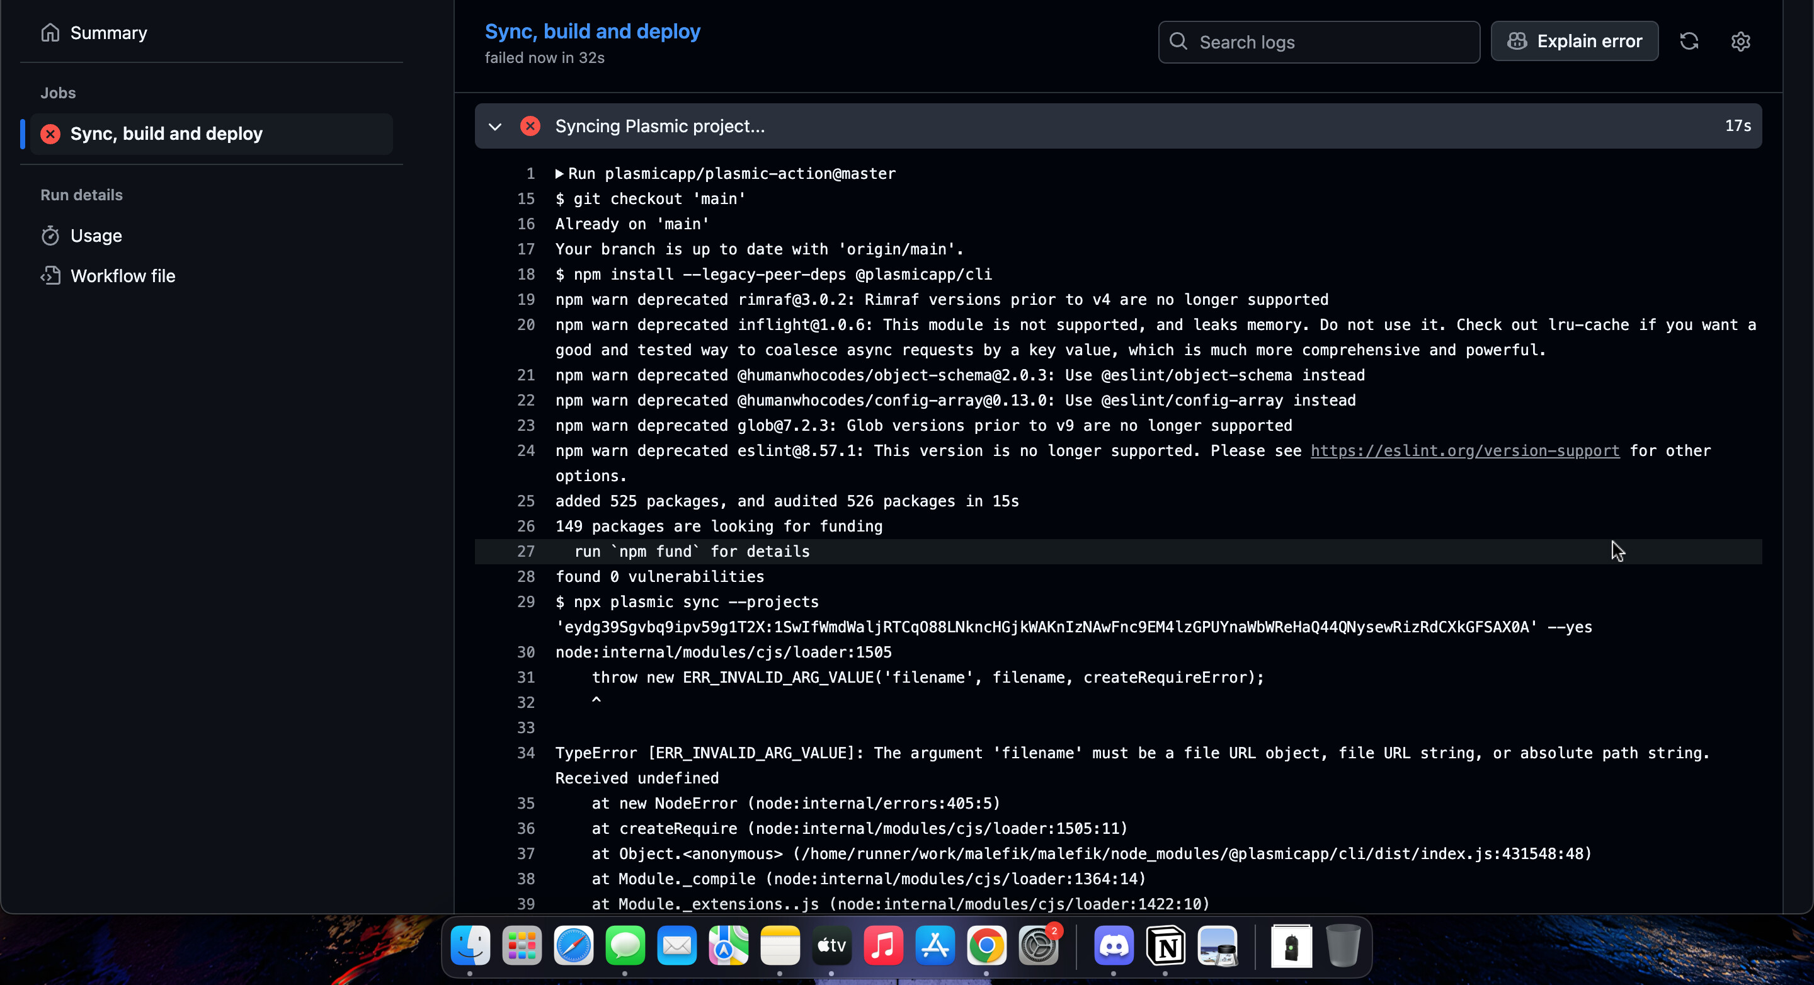Image resolution: width=1814 pixels, height=985 pixels.
Task: Open Notion from the dock
Action: (1165, 945)
